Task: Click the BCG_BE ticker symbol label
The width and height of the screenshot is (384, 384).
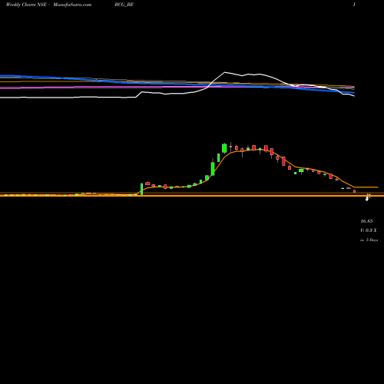Action: [124, 5]
